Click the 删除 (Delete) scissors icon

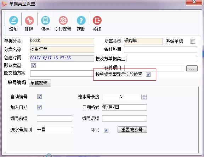pos(29,20)
